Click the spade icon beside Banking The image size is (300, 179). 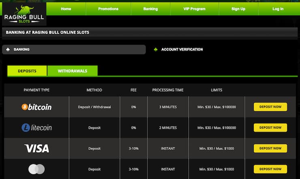(x=8, y=50)
